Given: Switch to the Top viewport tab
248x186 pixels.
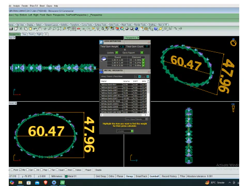Looking at the screenshot, I should (24, 34).
